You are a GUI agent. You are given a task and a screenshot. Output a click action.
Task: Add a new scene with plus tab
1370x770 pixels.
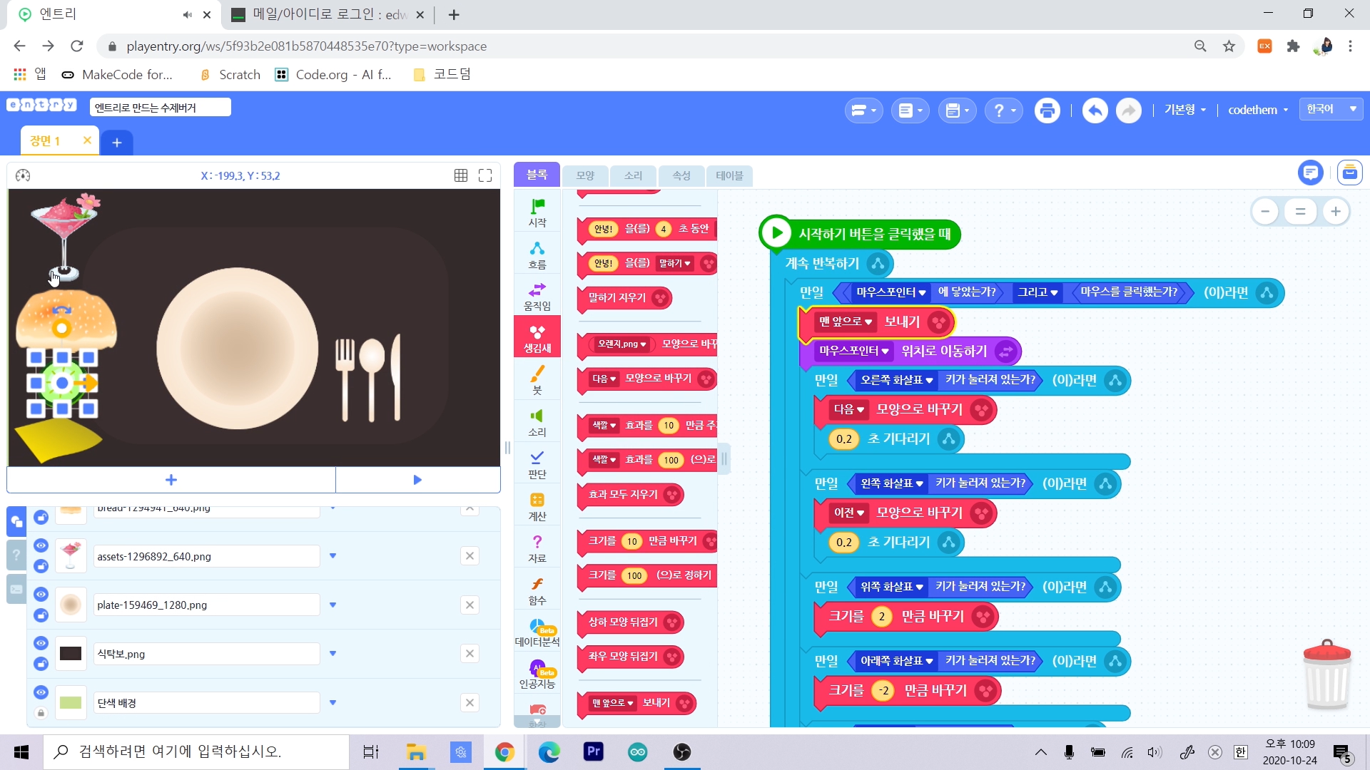tap(117, 143)
